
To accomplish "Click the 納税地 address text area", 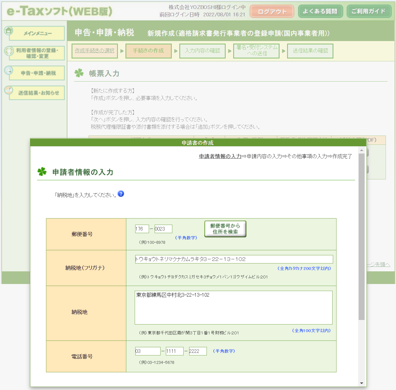I will tap(234, 308).
